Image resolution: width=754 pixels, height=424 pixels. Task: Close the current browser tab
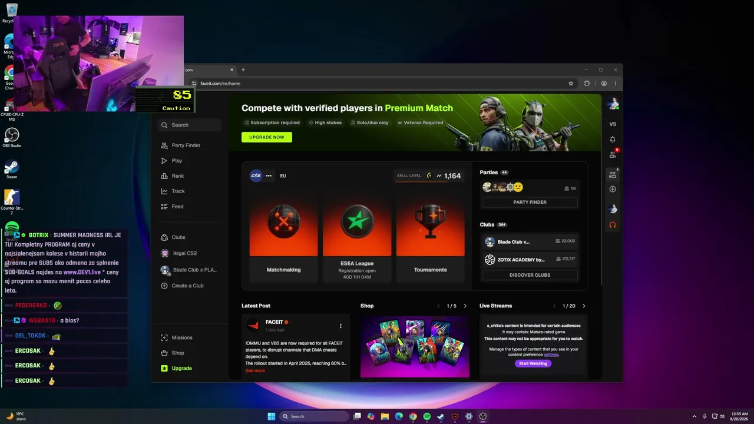(232, 69)
